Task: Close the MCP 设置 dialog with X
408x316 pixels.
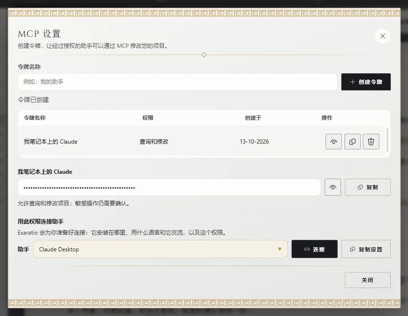Action: pyautogui.click(x=383, y=36)
